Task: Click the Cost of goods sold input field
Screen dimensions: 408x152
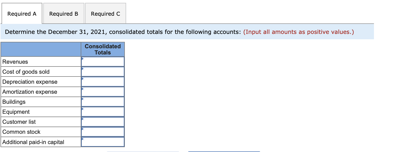Action: 103,72
